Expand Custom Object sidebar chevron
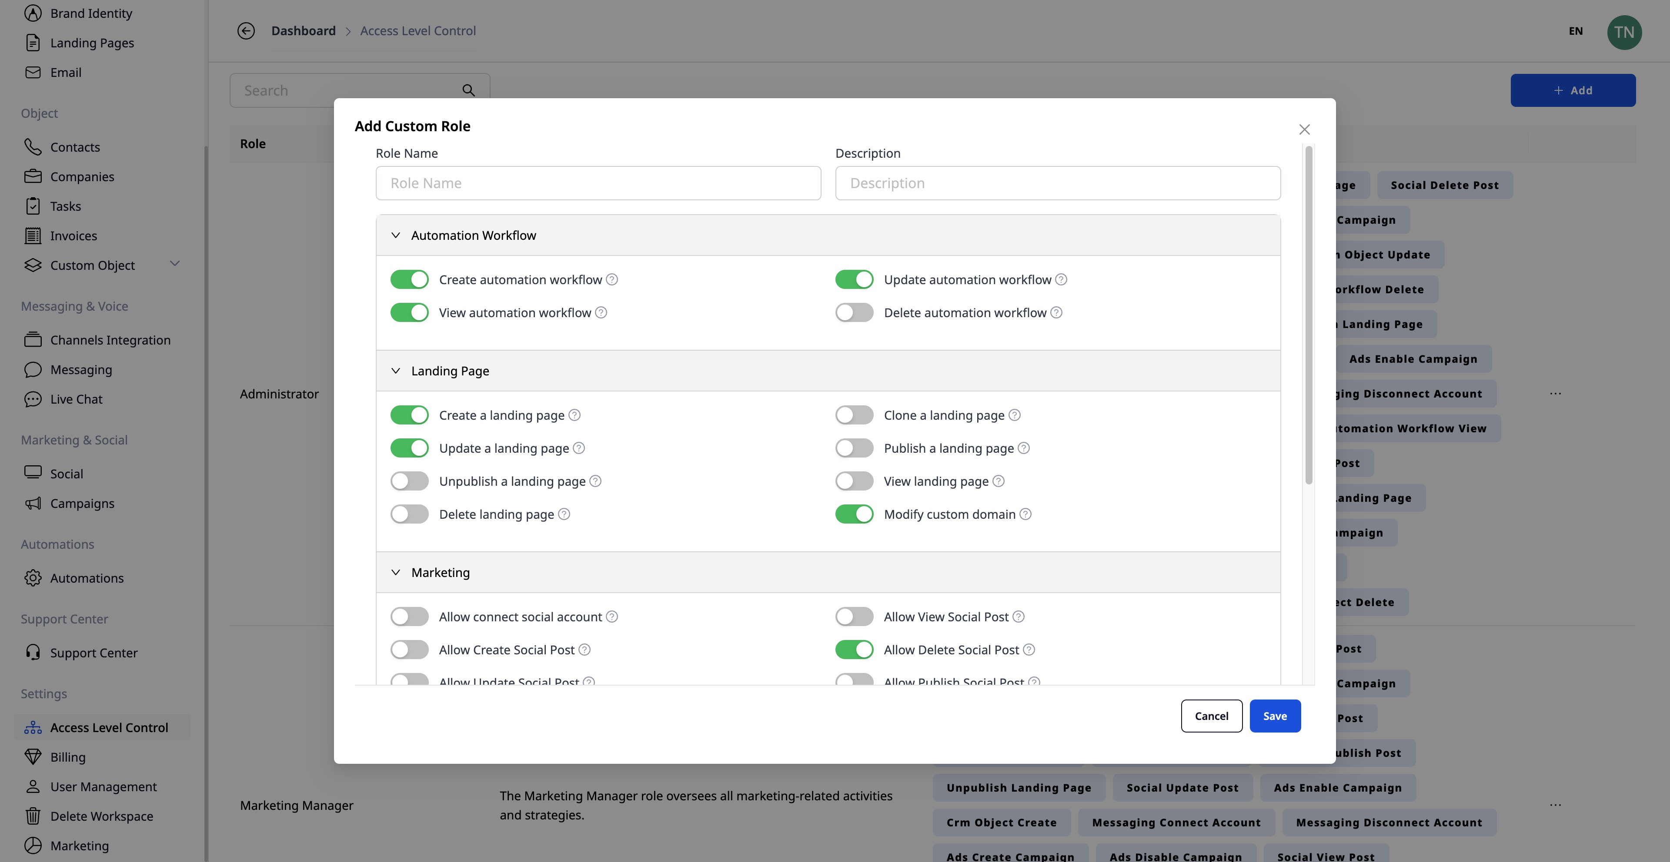The image size is (1670, 862). click(174, 264)
